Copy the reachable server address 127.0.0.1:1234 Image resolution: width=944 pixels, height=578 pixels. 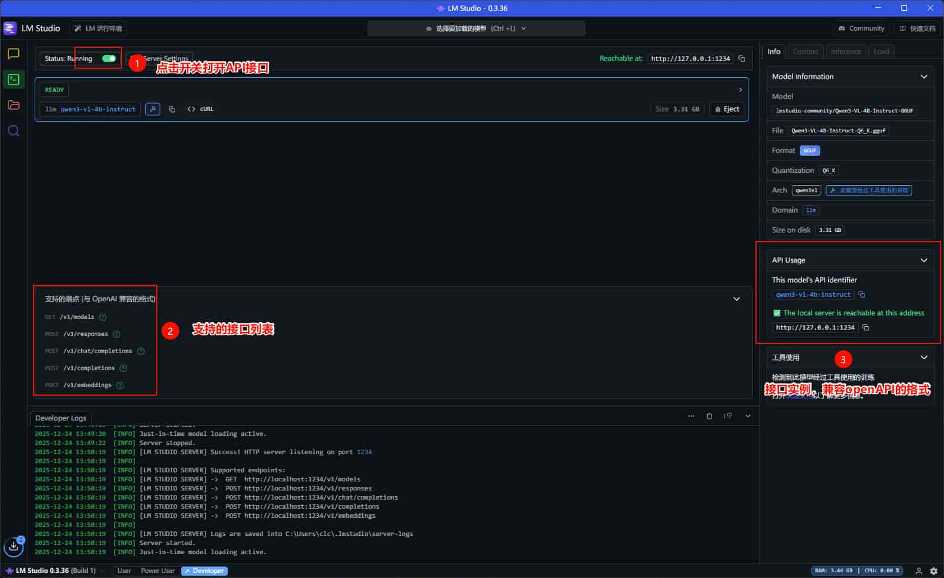tap(742, 59)
